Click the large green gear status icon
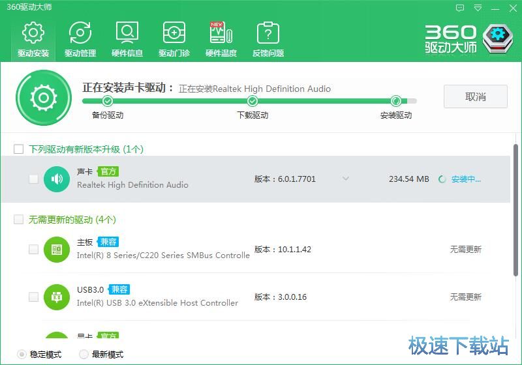Viewport: 522px width, 365px height. (x=44, y=98)
